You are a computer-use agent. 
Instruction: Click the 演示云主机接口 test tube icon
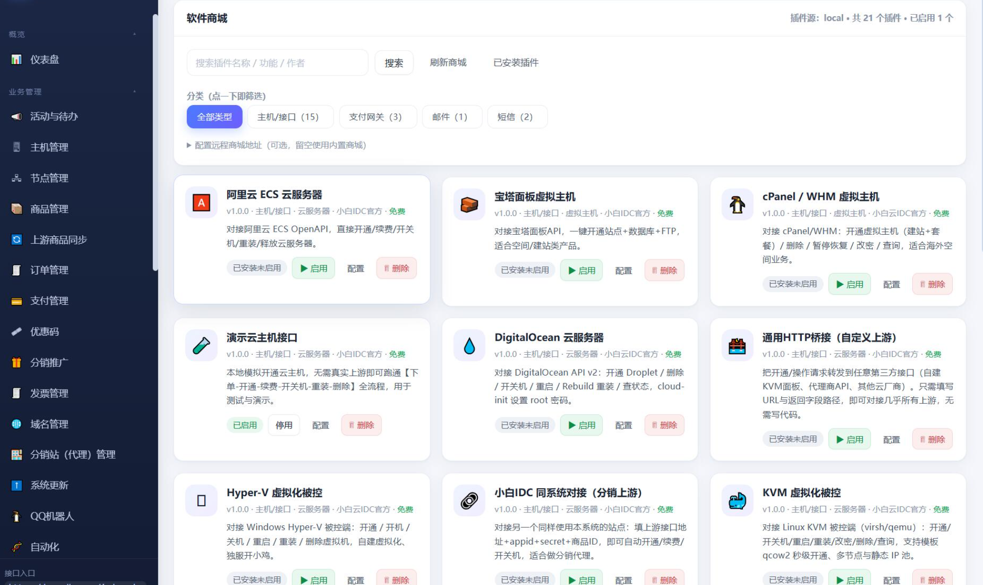tap(201, 346)
